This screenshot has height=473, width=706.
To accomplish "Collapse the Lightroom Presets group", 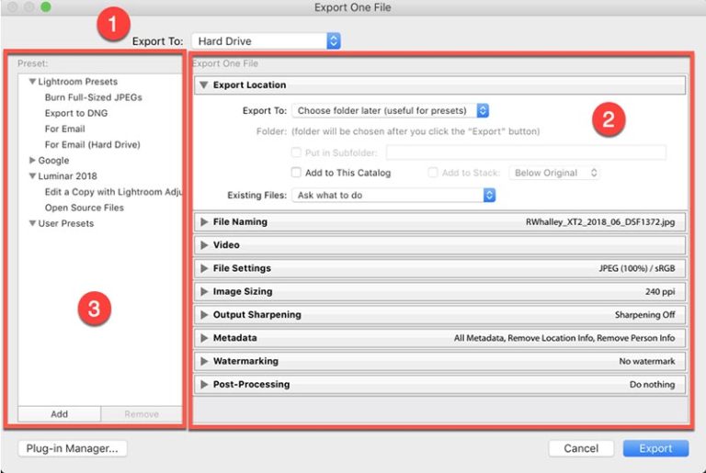I will click(32, 82).
